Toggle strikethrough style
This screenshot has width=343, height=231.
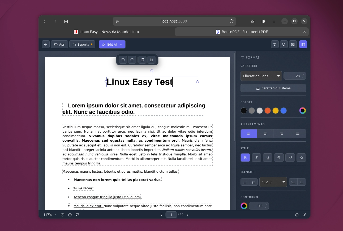coord(279,158)
